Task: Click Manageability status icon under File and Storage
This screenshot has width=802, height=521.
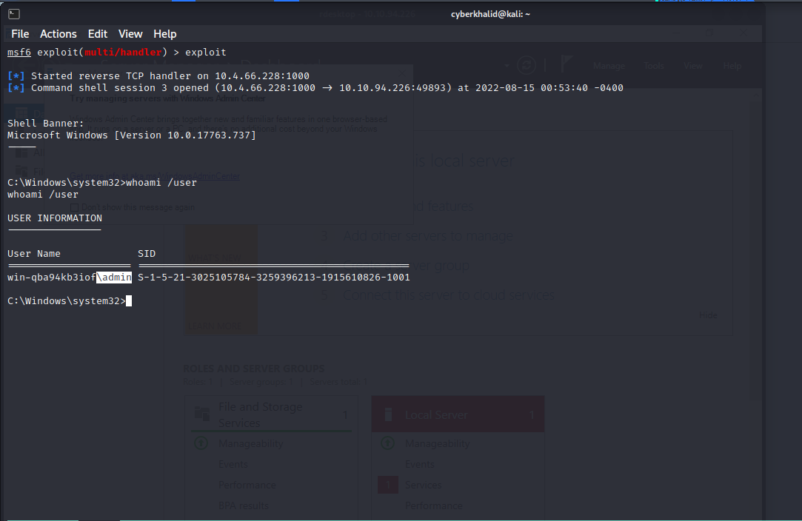Action: coord(201,443)
